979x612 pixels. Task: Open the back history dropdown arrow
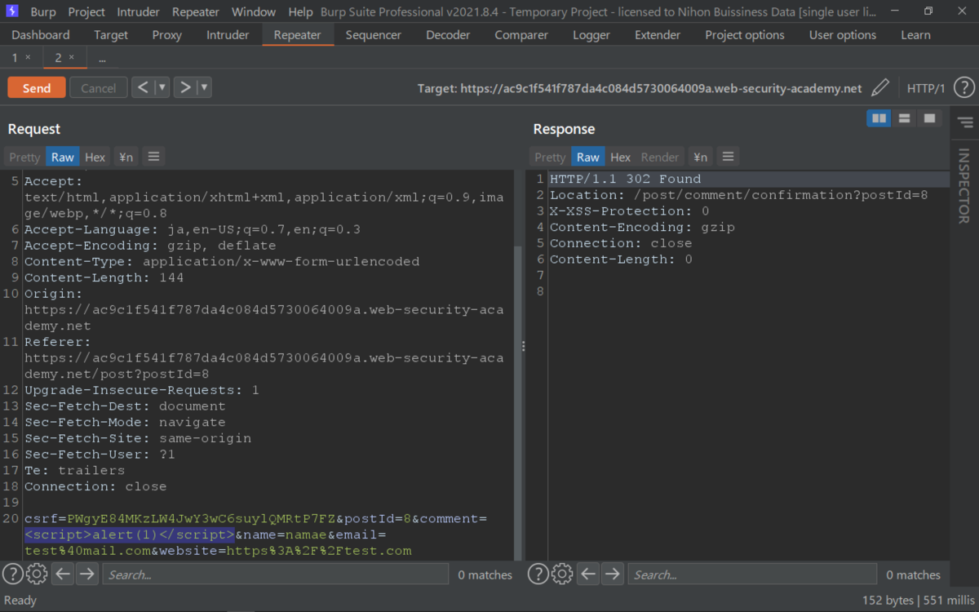pyautogui.click(x=162, y=87)
